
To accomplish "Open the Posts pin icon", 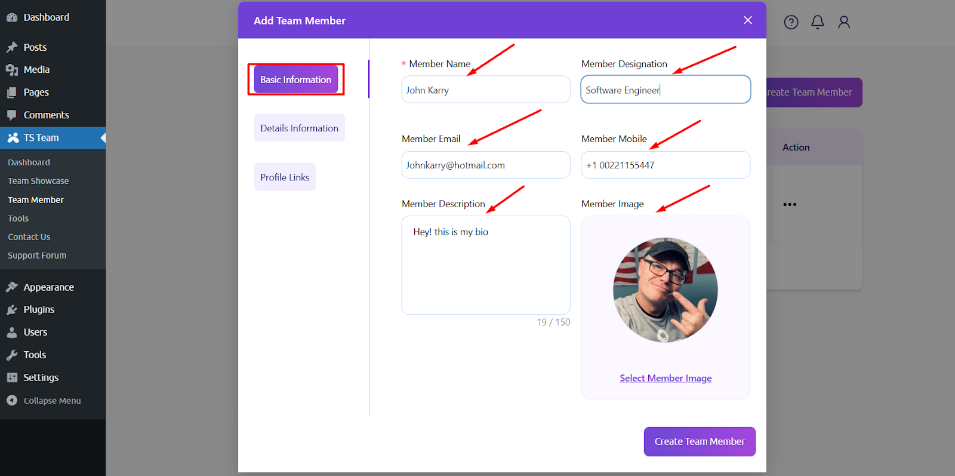I will coord(12,47).
